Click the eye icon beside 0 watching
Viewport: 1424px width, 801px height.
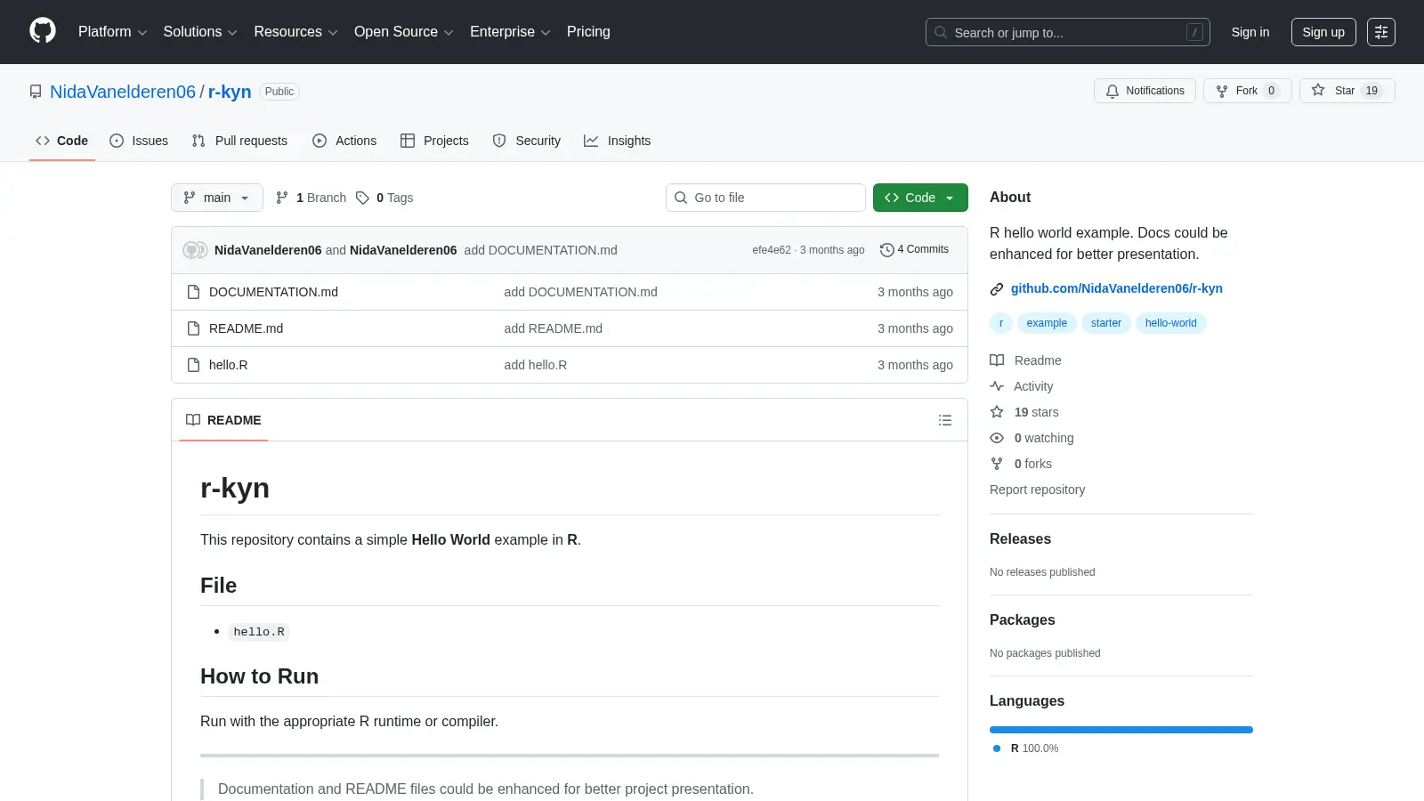point(997,438)
